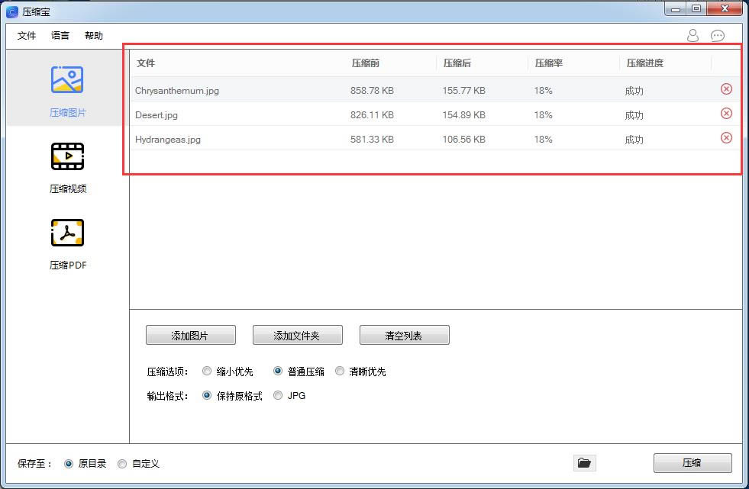Screen dimensions: 749x489
Task: Maximize the 压缩宝 window
Action: [x=696, y=8]
